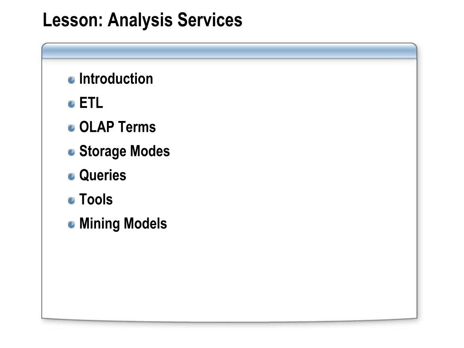Click the bullet icon beside OLAP Terms
Image resolution: width=464 pixels, height=348 pixels.
click(71, 128)
